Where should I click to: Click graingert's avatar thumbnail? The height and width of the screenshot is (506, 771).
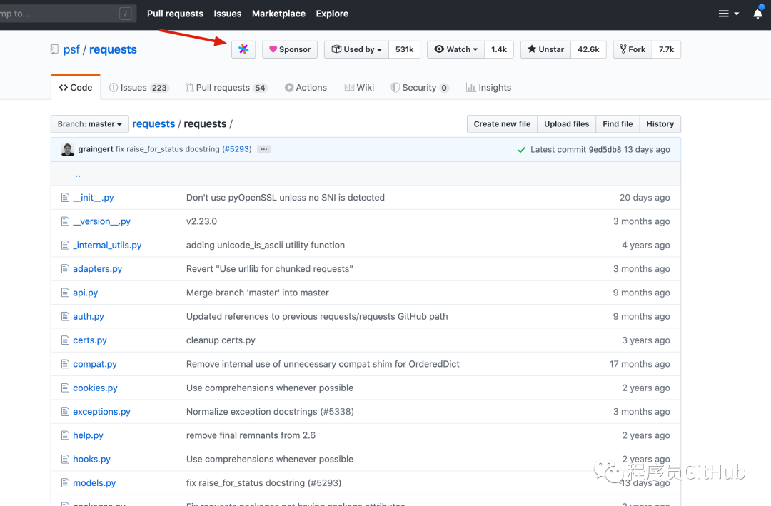68,149
